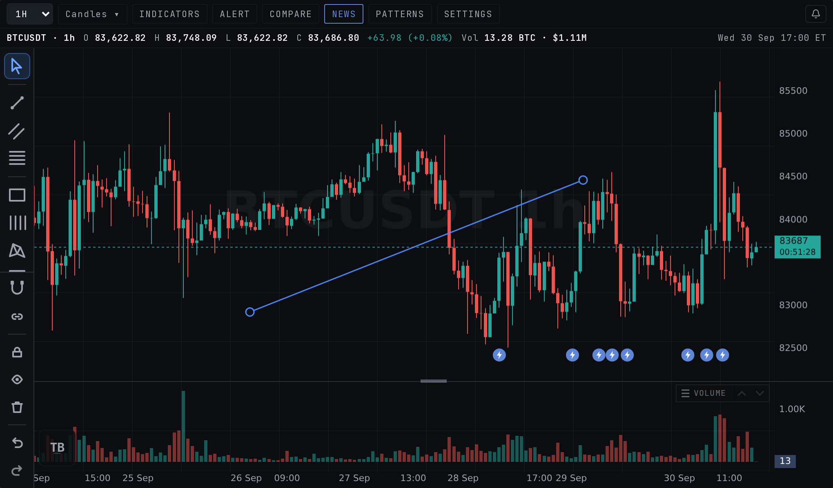
Task: Select the rectangle shape tool
Action: 17,195
